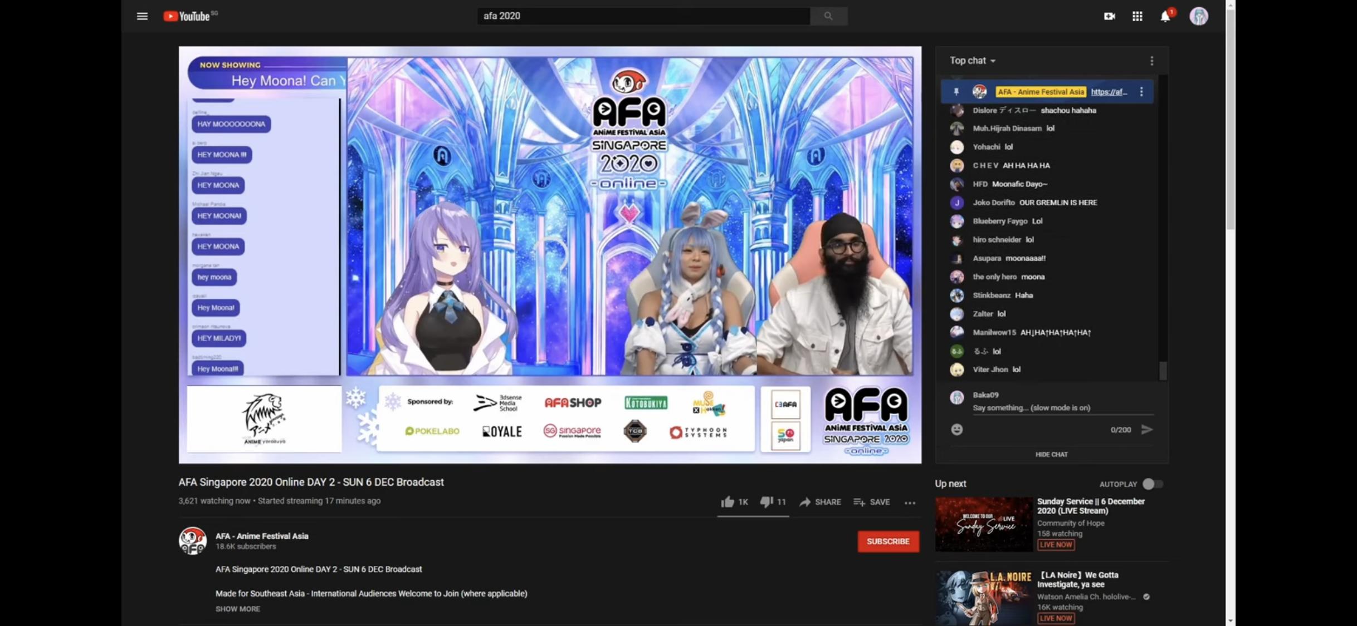1357x626 pixels.
Task: Open the account avatar menu
Action: pyautogui.click(x=1198, y=16)
